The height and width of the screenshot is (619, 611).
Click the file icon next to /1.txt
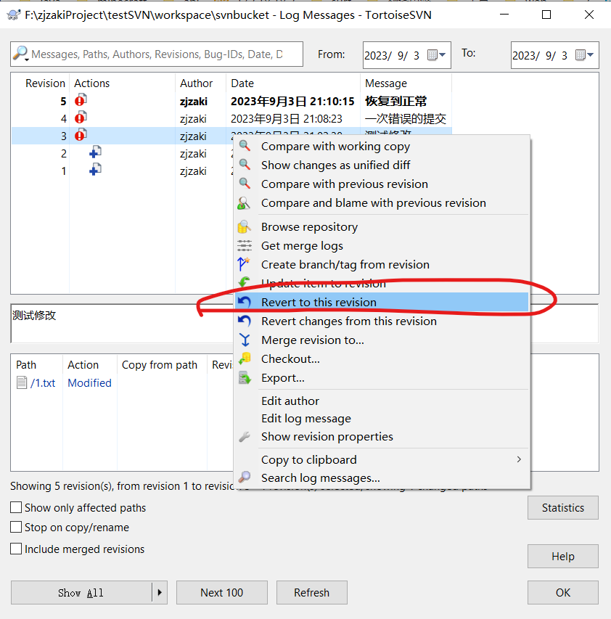click(x=22, y=382)
